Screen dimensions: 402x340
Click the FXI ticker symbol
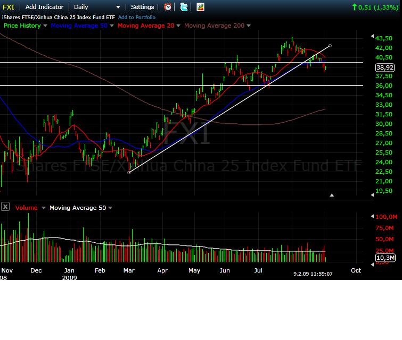coord(8,7)
